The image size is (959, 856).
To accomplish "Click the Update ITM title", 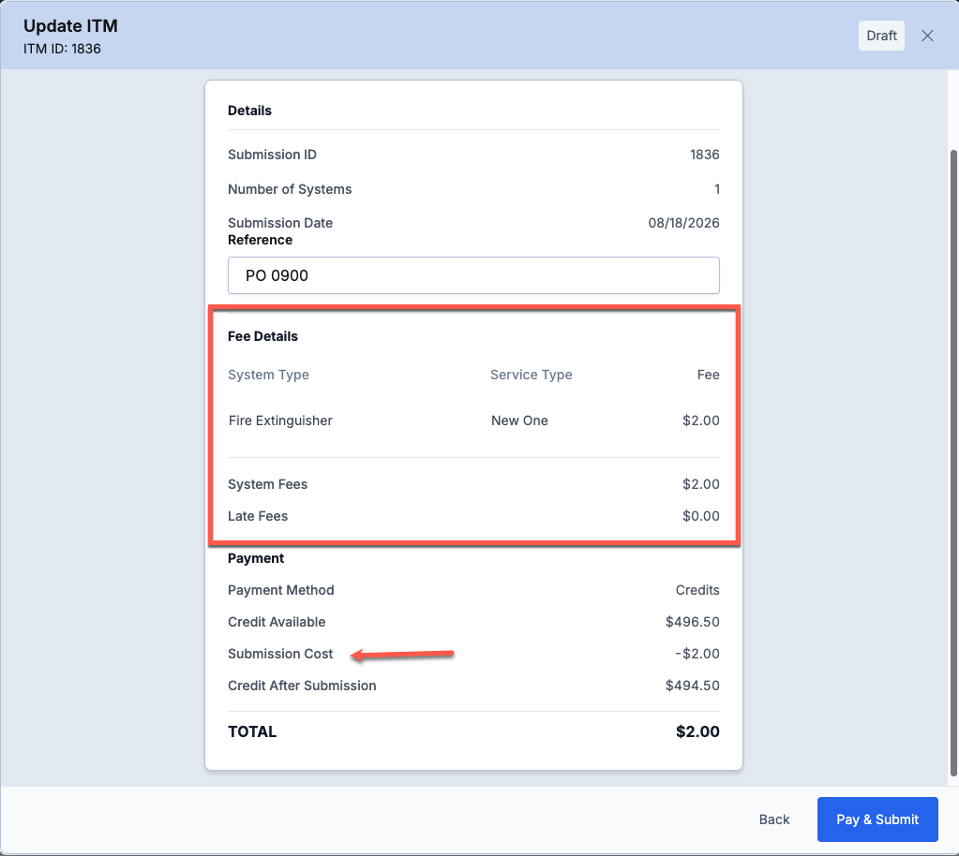I will 70,25.
